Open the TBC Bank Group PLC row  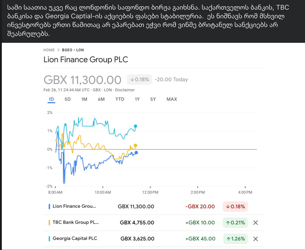(x=76, y=222)
